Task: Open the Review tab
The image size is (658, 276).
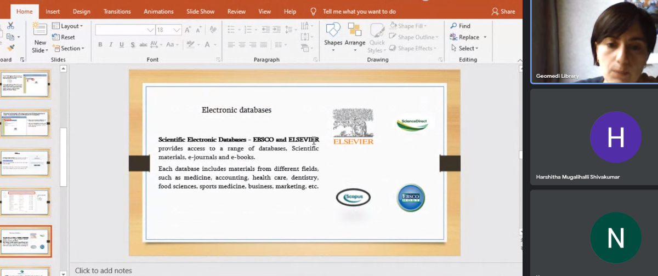Action: (x=236, y=11)
